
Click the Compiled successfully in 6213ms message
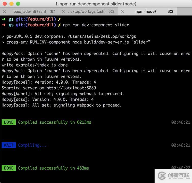pos(54,122)
